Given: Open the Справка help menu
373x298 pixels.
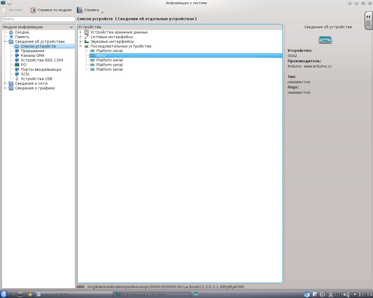Looking at the screenshot, I should 88,10.
